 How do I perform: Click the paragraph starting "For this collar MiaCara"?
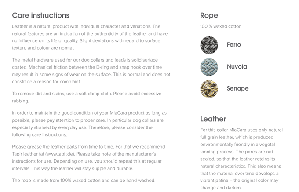241,159
